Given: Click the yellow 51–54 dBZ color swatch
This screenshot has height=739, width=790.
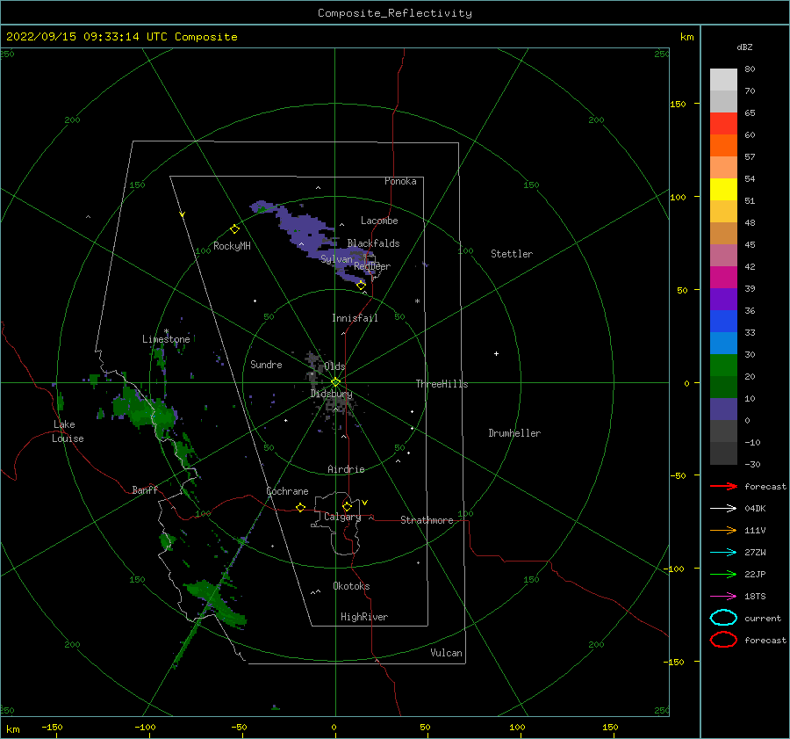Looking at the screenshot, I should 723,189.
